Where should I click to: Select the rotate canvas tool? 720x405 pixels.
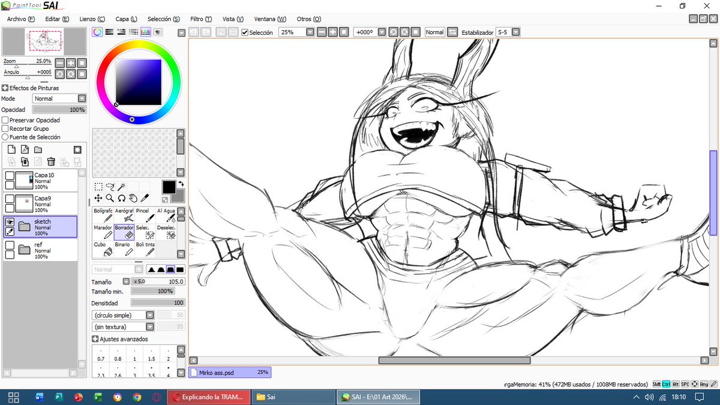(121, 197)
